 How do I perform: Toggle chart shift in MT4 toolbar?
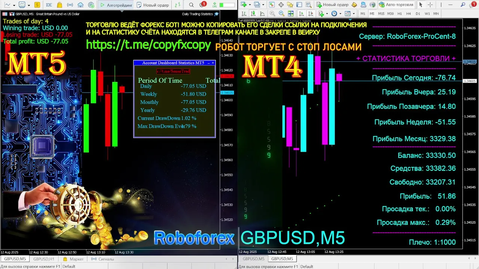coord(311,13)
